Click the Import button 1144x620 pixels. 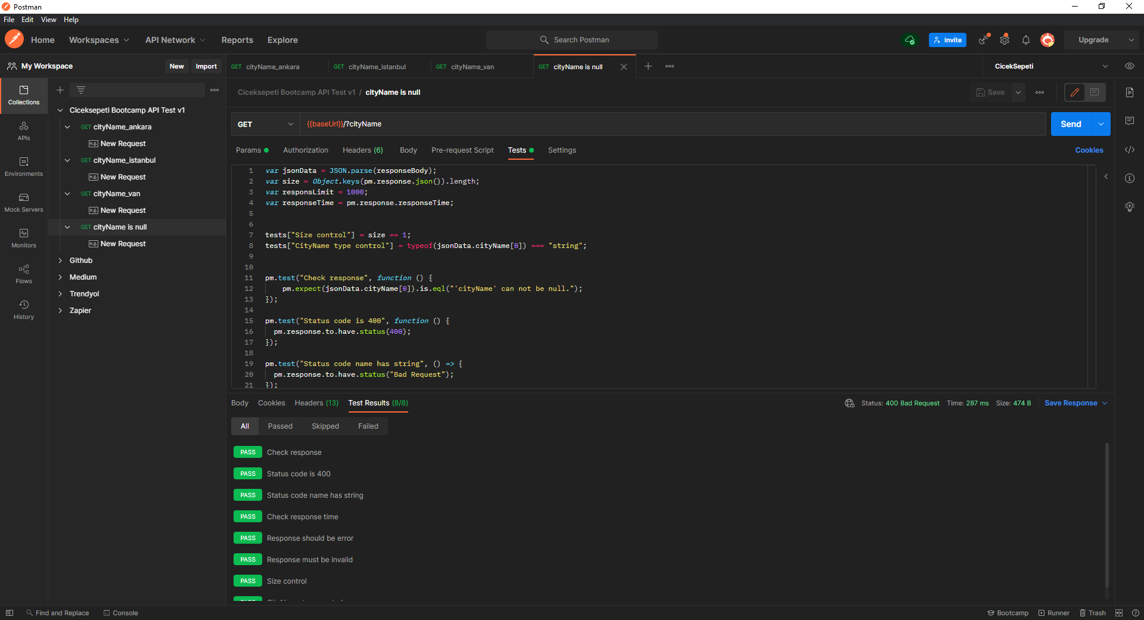206,66
